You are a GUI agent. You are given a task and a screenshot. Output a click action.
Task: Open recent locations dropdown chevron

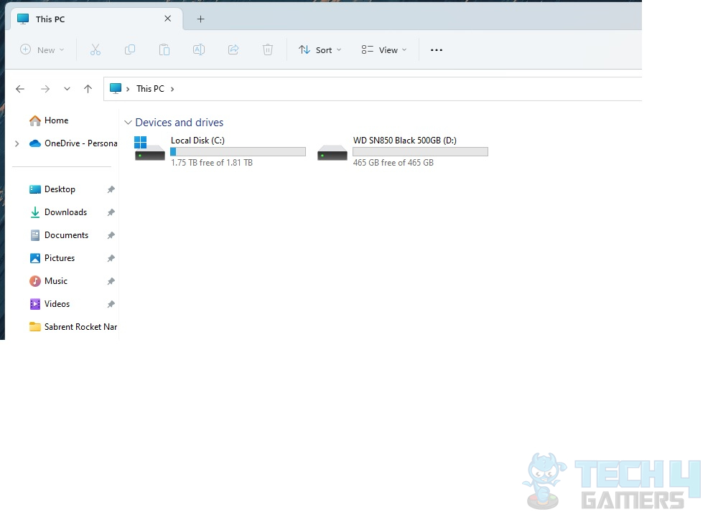click(x=67, y=89)
